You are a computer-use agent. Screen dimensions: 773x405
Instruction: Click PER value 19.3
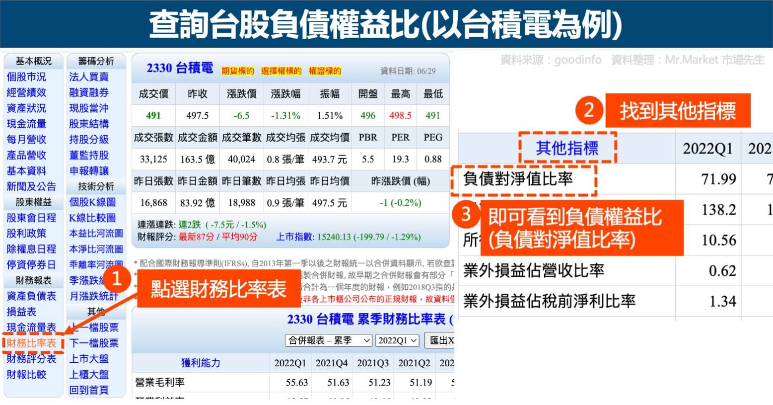400,159
